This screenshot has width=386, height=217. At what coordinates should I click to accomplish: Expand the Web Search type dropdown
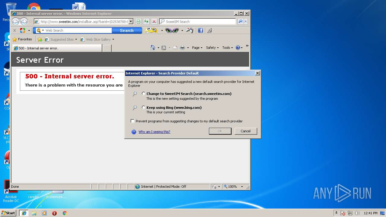pos(43,30)
